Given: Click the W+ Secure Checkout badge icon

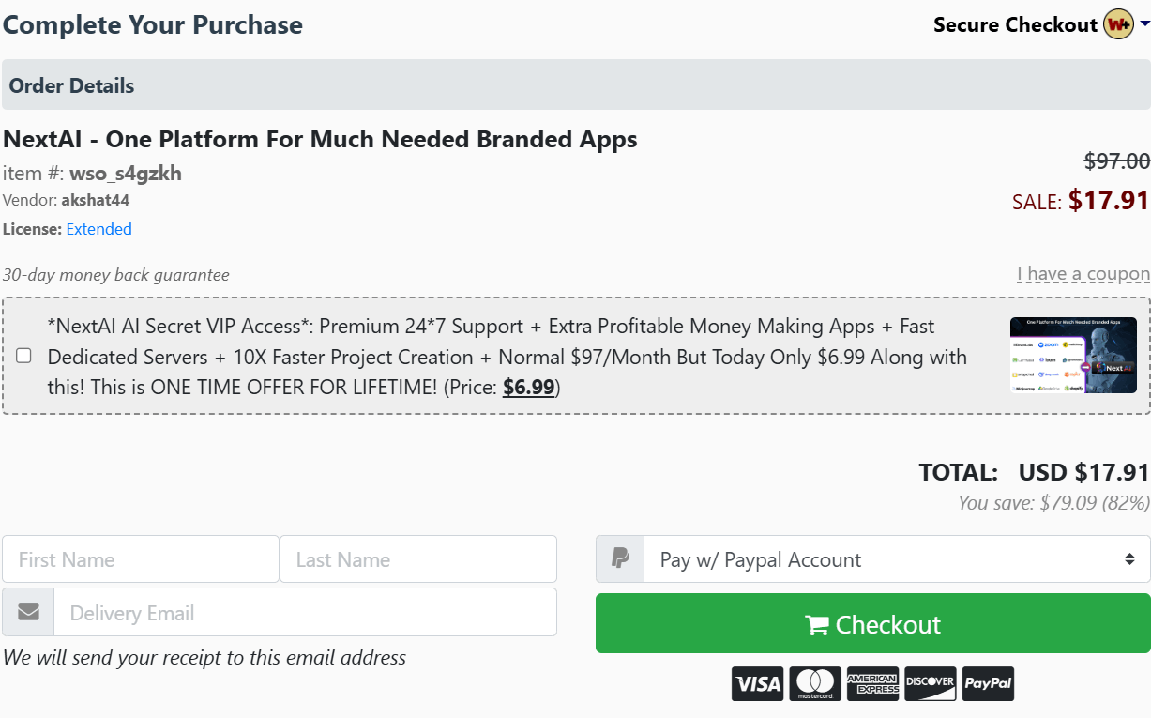Looking at the screenshot, I should 1118,24.
